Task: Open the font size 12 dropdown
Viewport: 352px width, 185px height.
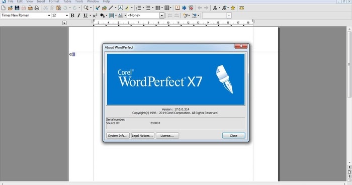Action: (x=67, y=16)
